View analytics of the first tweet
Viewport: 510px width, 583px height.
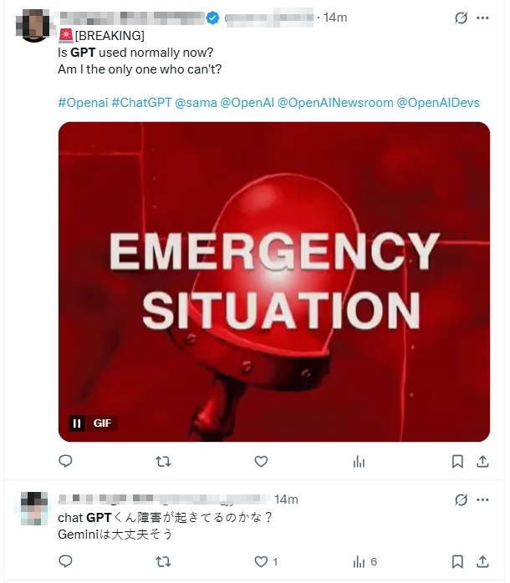359,462
